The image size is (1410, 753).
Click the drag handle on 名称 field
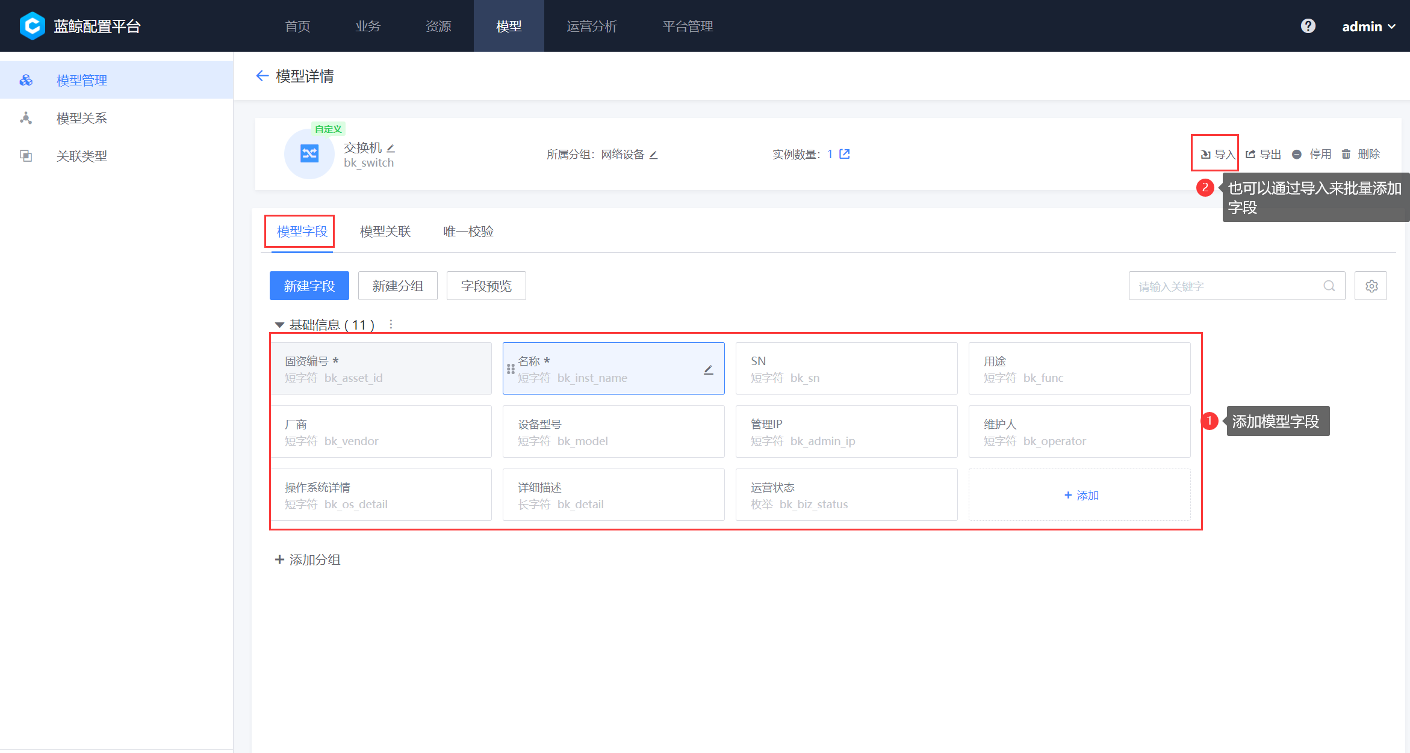(511, 369)
